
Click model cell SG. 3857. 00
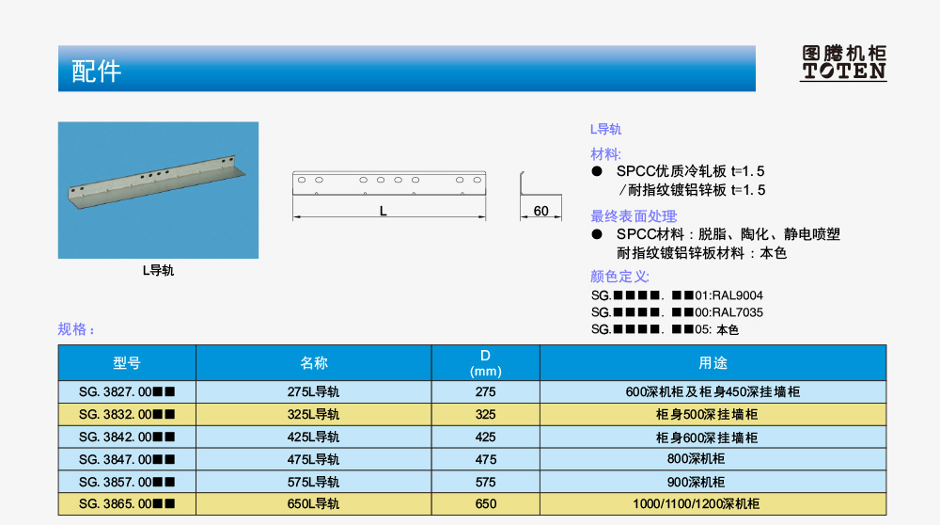pyautogui.click(x=127, y=482)
